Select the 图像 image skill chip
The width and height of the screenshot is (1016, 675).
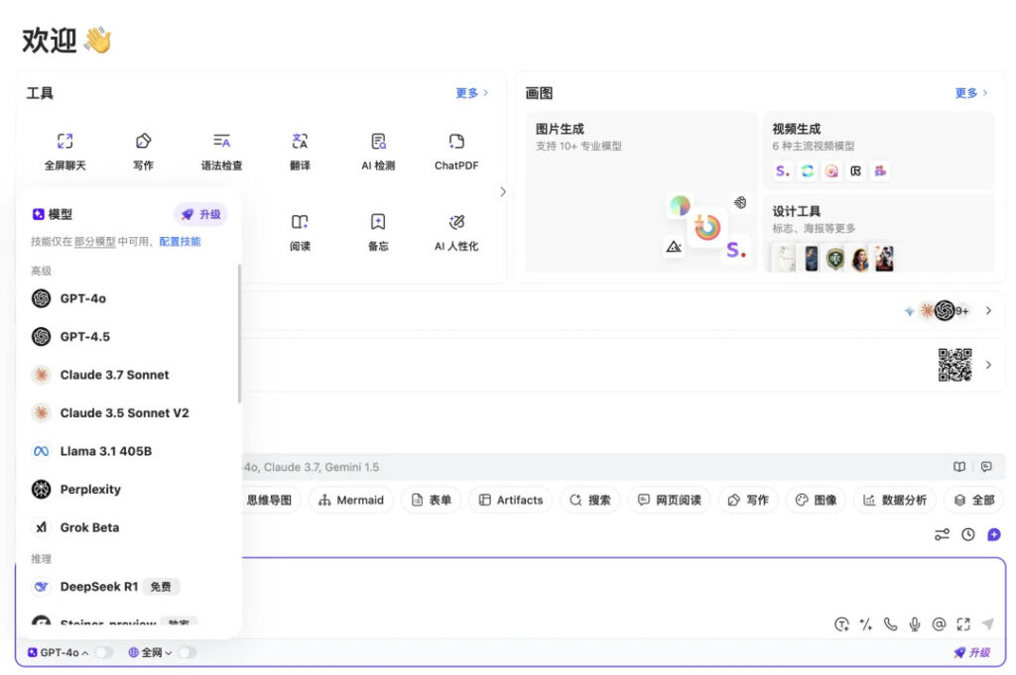(x=816, y=501)
